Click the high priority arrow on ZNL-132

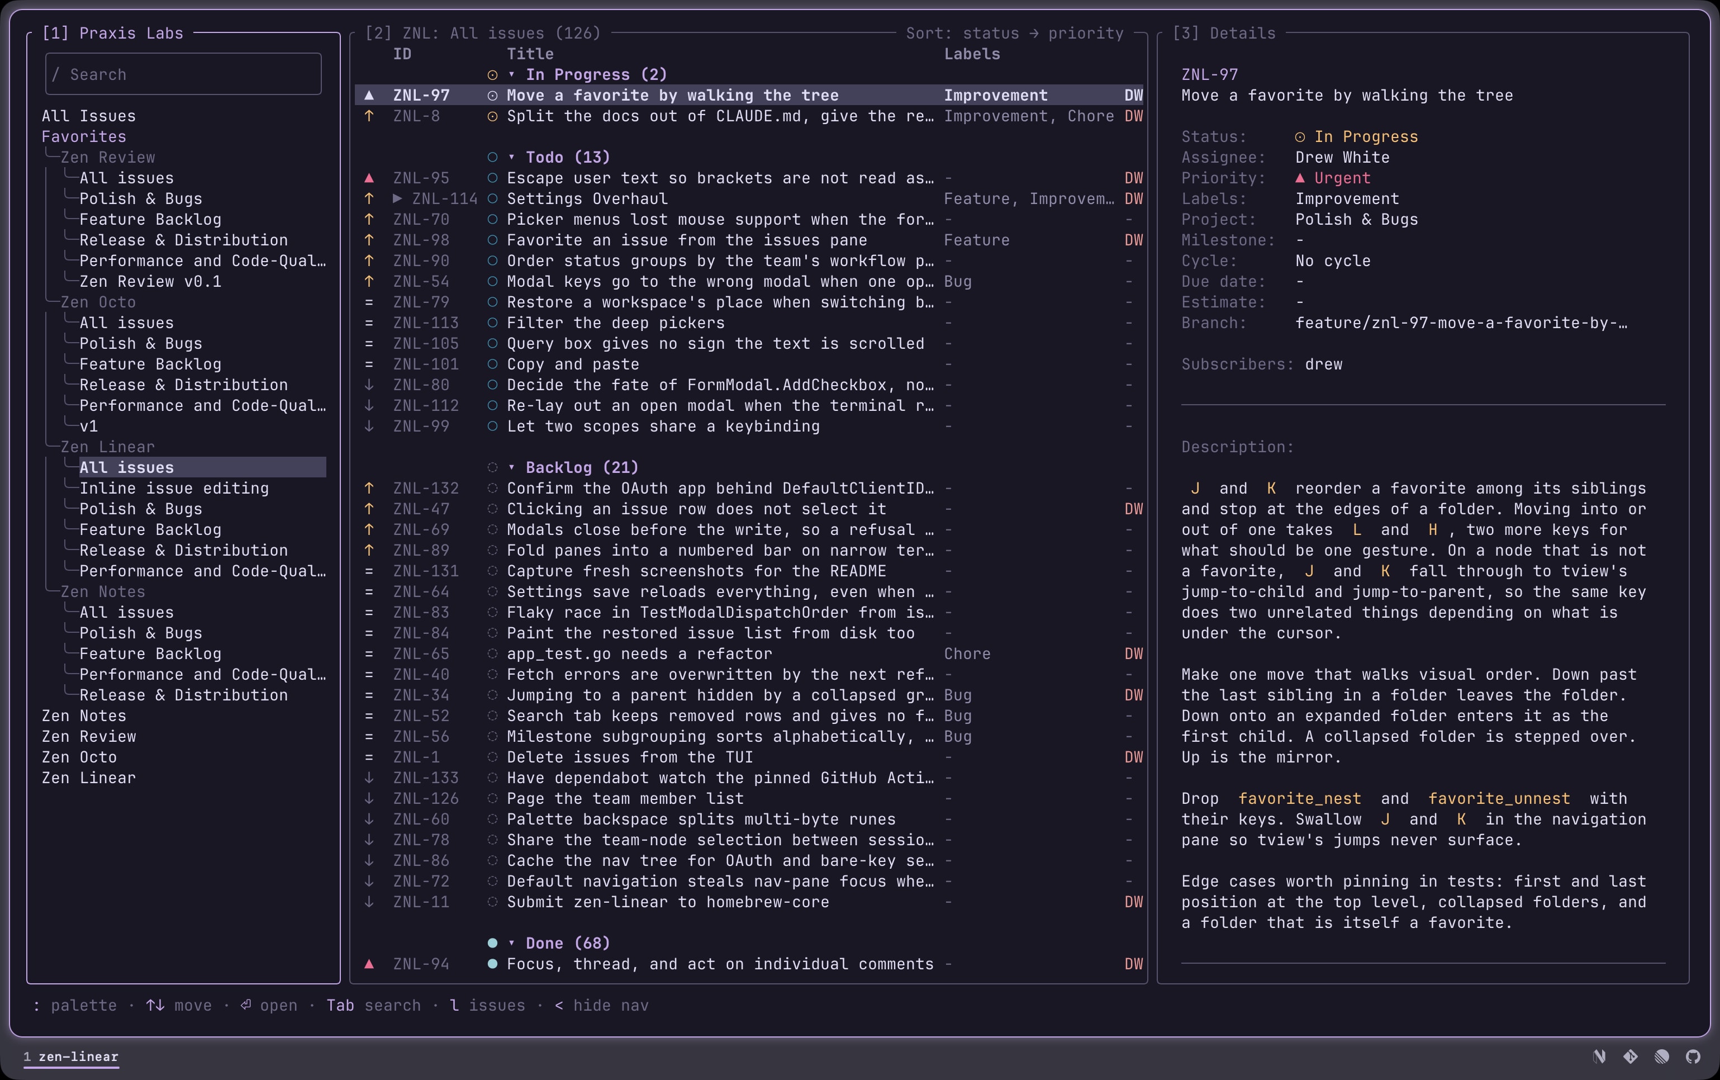tap(369, 488)
